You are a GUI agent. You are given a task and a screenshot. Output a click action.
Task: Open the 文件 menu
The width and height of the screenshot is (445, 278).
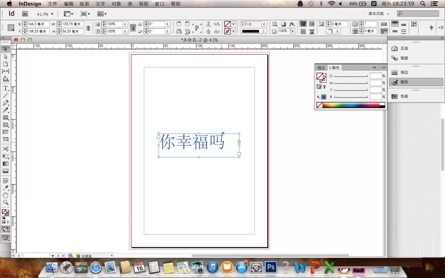coord(53,4)
